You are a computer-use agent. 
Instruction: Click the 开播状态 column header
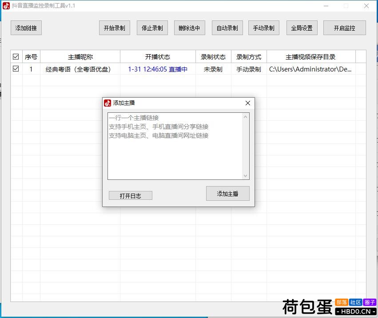pos(158,57)
